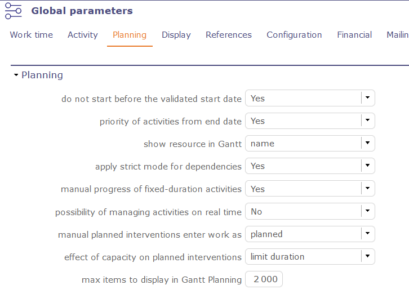
Task: Open 'effect of capacity on planned interventions' dropdown
Action: click(x=367, y=257)
